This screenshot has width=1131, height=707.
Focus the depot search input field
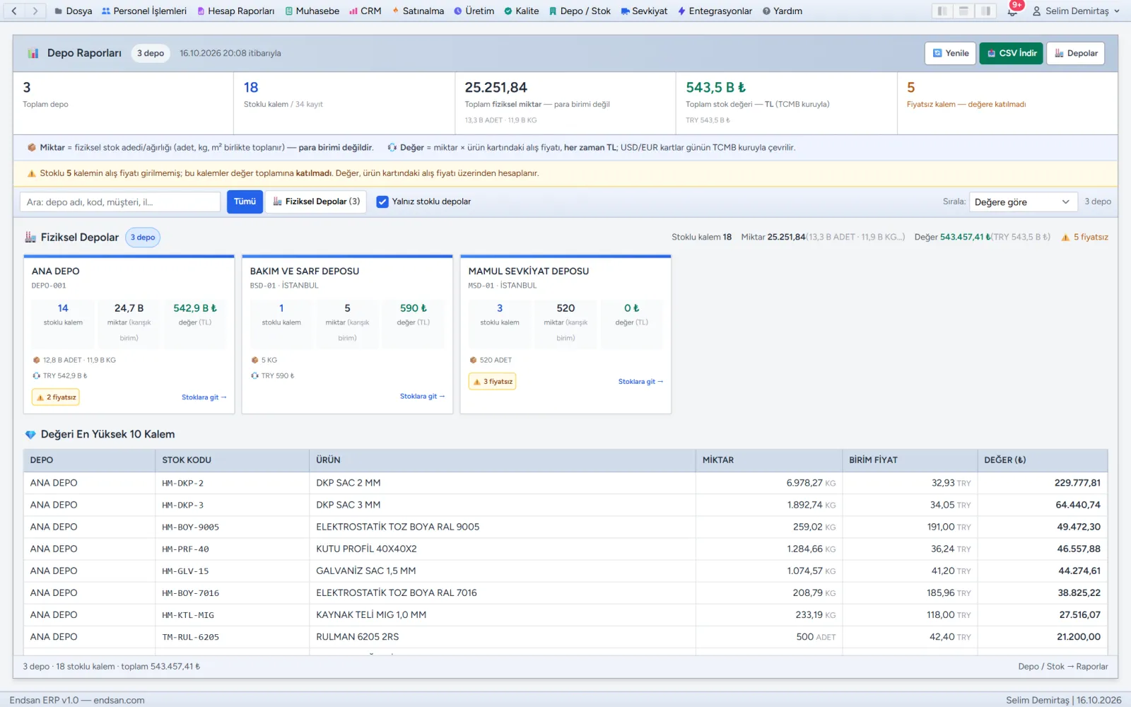coord(120,202)
